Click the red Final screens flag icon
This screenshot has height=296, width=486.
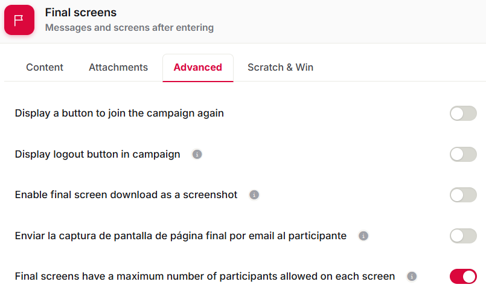pos(19,20)
